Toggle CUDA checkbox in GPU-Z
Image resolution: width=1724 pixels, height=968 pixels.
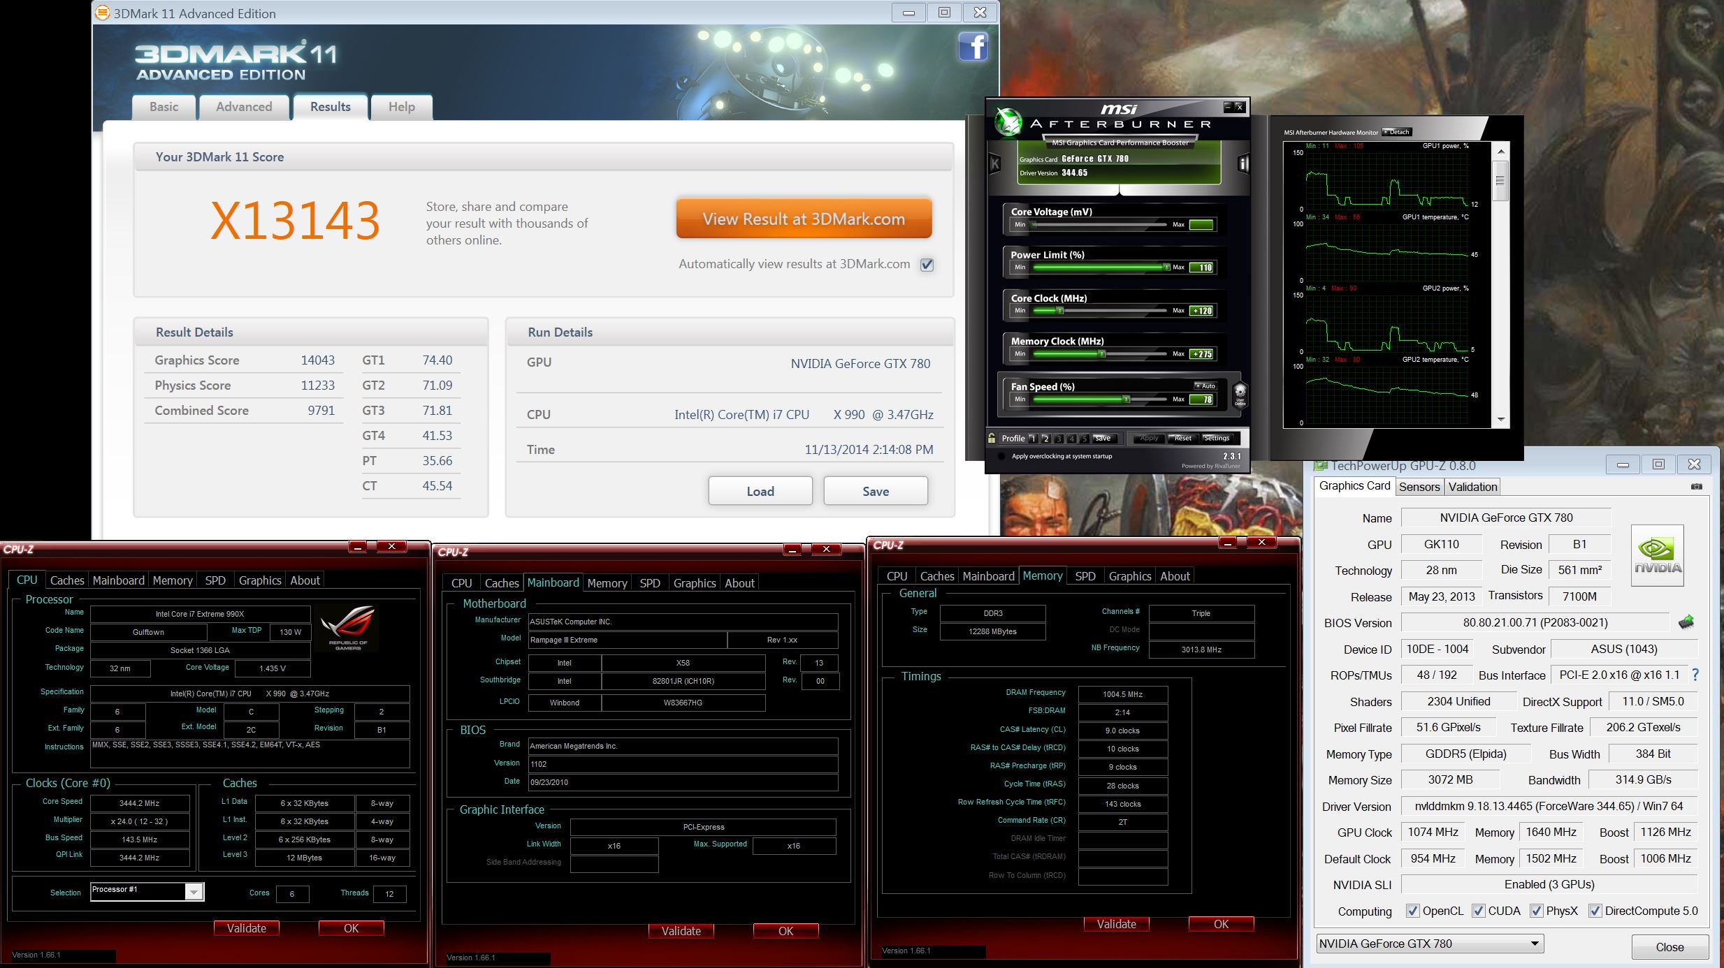coord(1478,911)
